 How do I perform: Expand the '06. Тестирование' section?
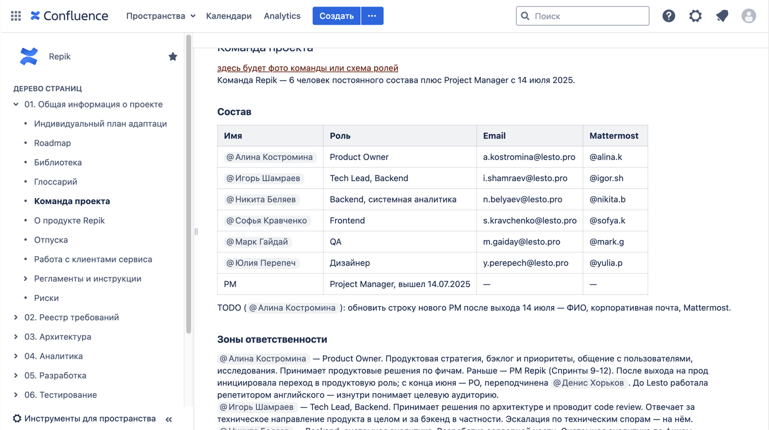coord(16,395)
